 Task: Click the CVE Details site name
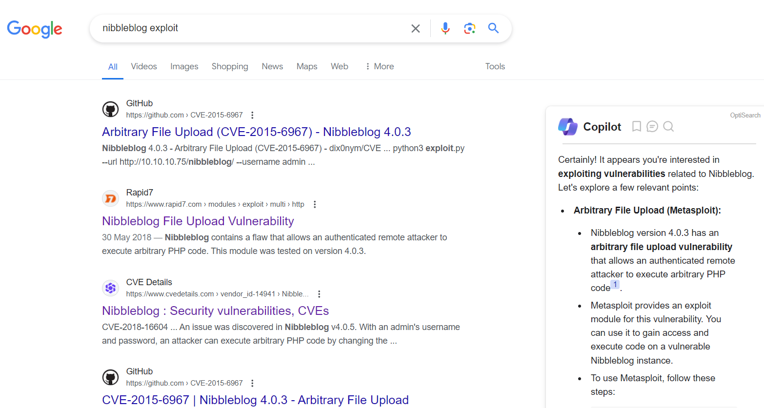(x=149, y=282)
